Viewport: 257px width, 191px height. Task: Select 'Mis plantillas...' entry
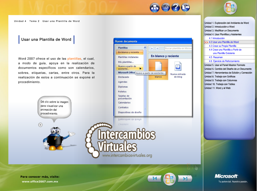pyautogui.click(x=126, y=62)
